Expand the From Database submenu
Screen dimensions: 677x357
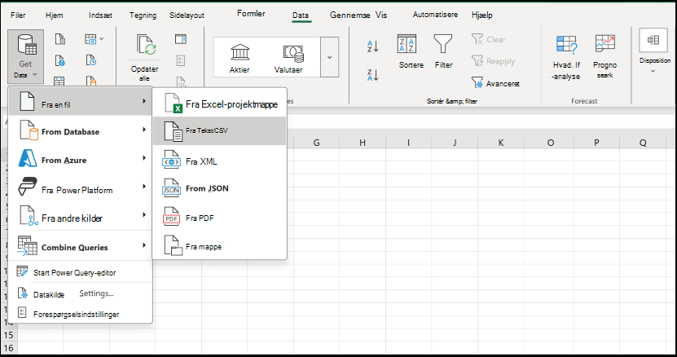click(x=81, y=131)
